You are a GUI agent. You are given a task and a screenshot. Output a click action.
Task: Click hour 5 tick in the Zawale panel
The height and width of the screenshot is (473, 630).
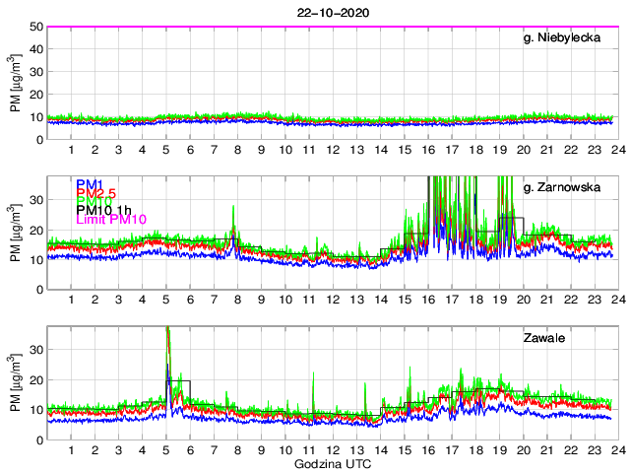click(x=166, y=450)
